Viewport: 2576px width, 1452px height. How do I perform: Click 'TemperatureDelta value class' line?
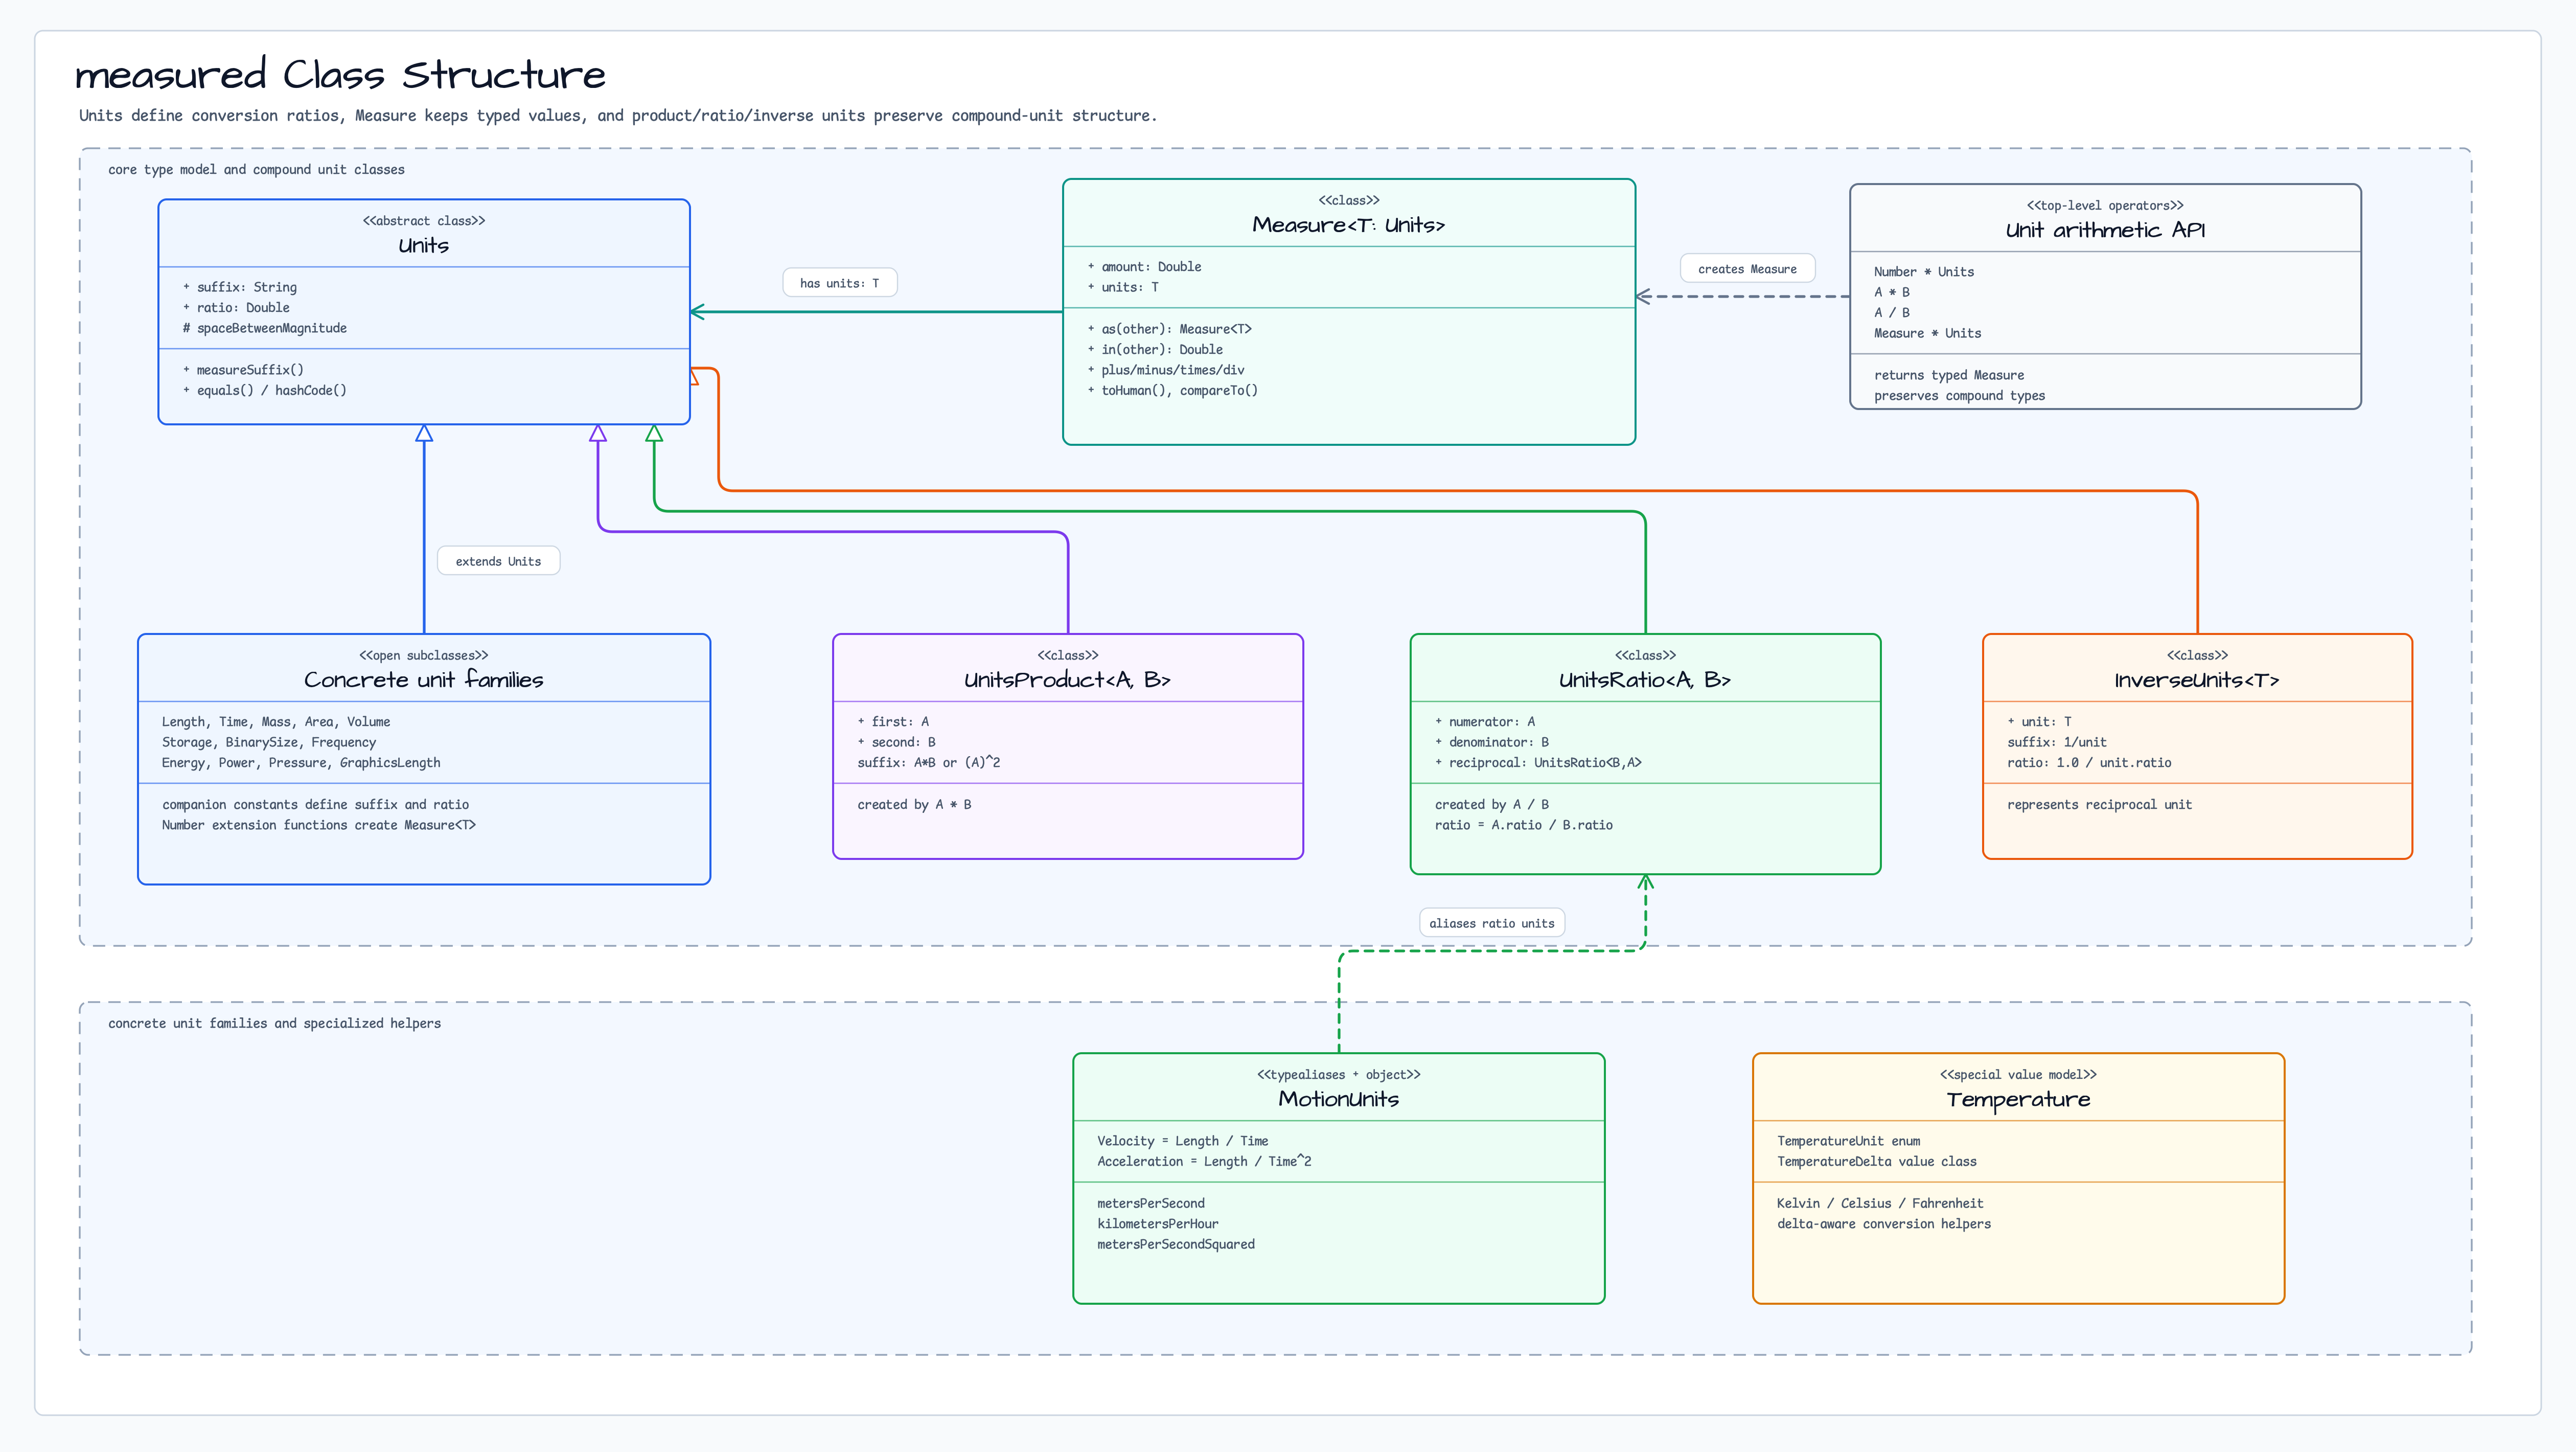pyautogui.click(x=1876, y=1161)
